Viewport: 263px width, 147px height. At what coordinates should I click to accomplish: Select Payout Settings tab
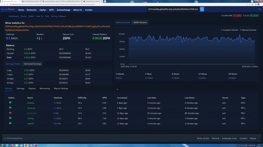(x=61, y=89)
